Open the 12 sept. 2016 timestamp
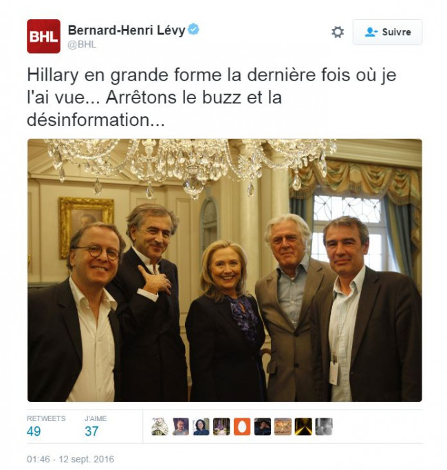Screen dimensions: 447x470 [x=70, y=459]
